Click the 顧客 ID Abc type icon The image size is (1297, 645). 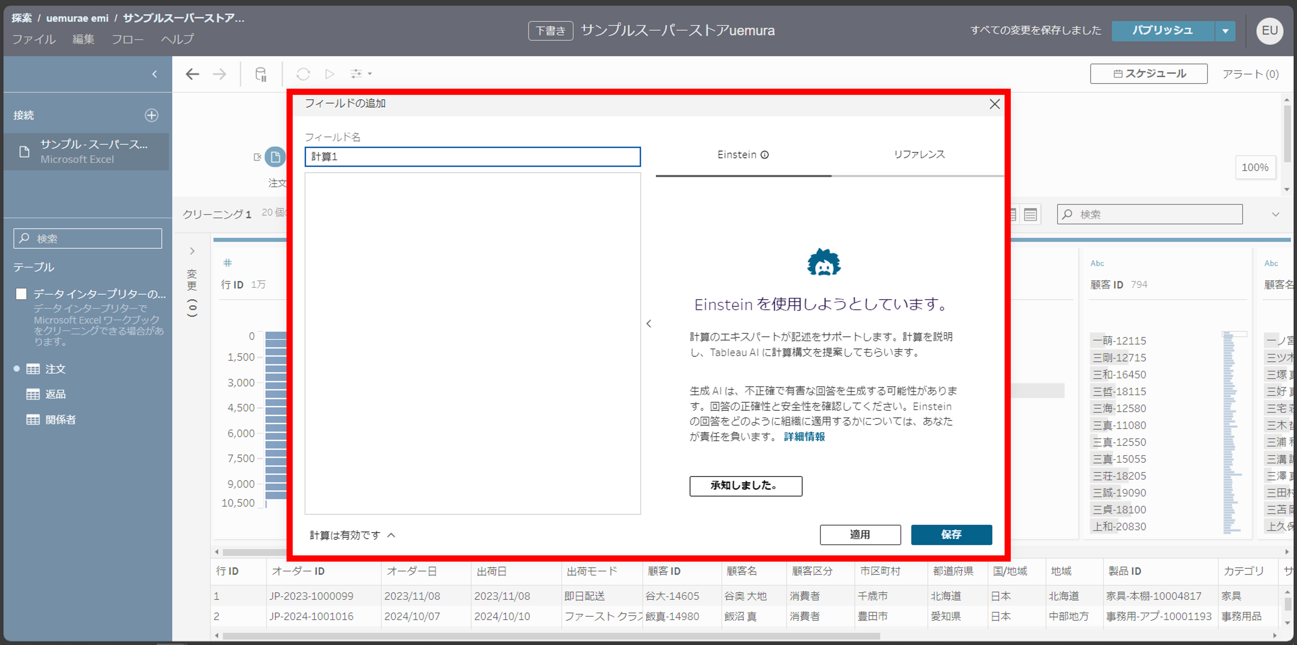click(x=1097, y=263)
